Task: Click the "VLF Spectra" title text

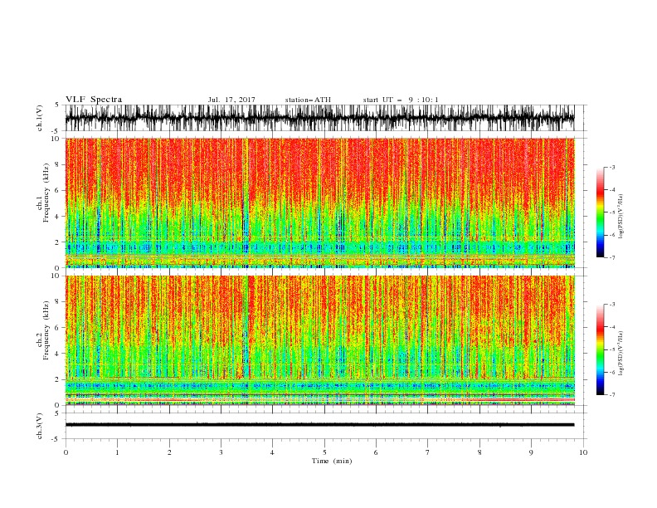Action: point(94,100)
